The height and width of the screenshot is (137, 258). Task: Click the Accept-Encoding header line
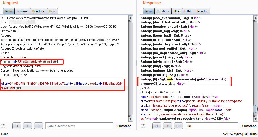(22, 48)
